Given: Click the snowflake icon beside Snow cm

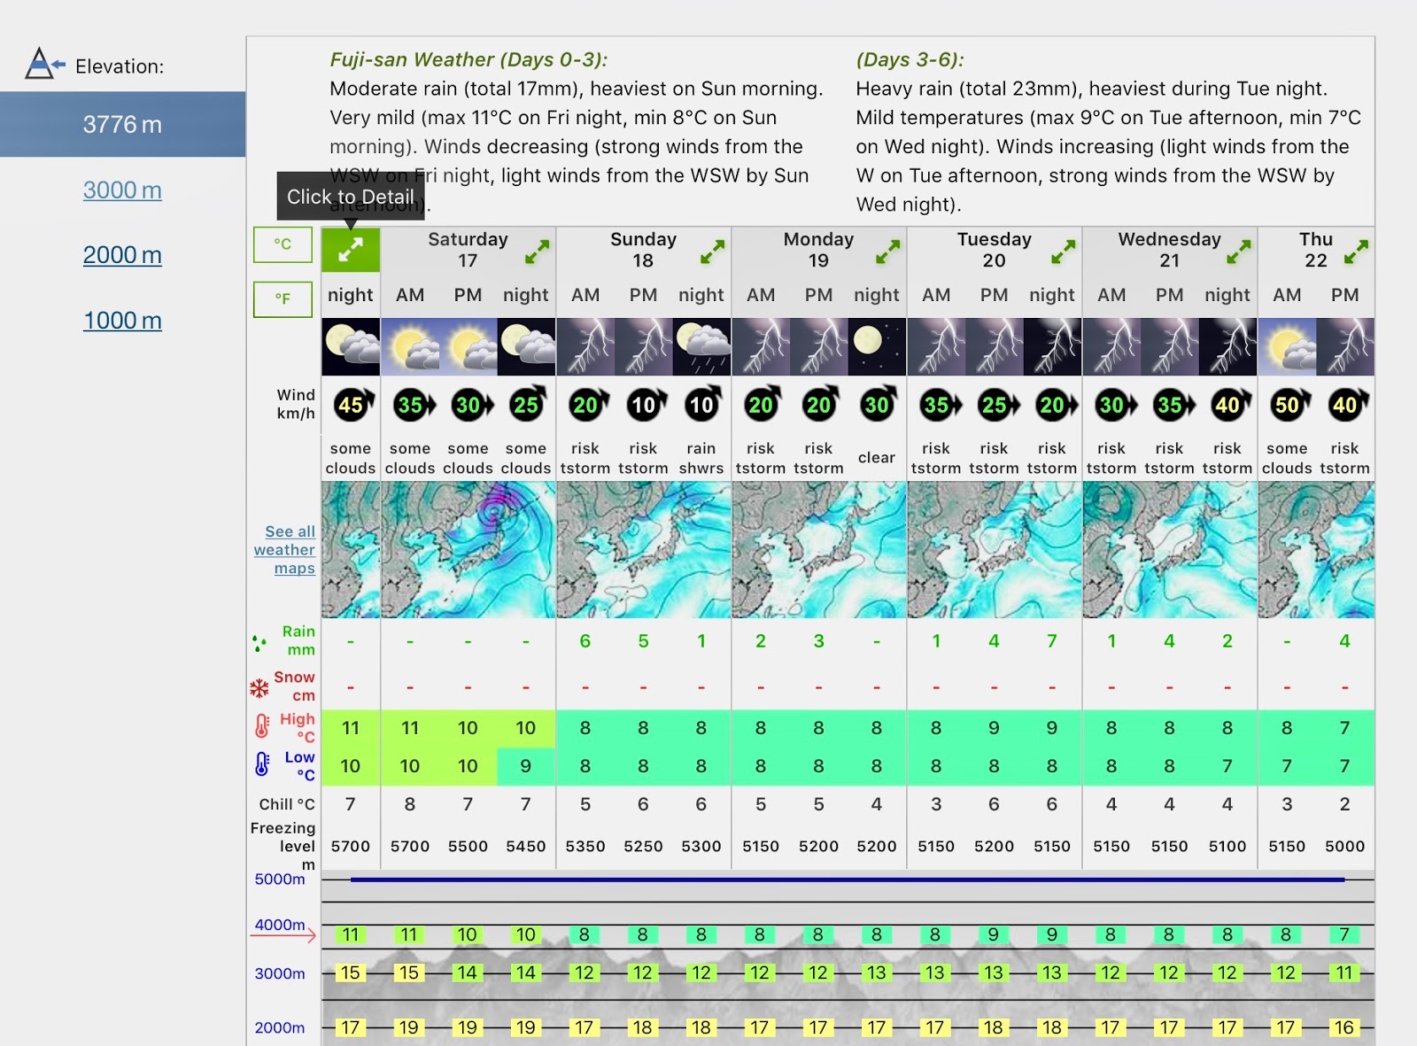Looking at the screenshot, I should click(259, 688).
